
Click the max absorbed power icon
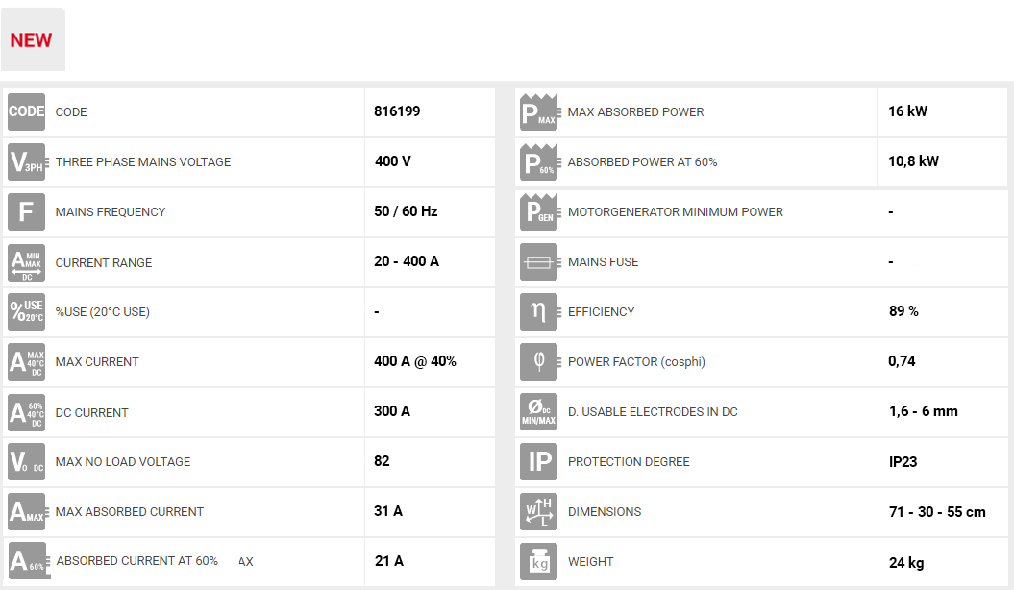(539, 112)
